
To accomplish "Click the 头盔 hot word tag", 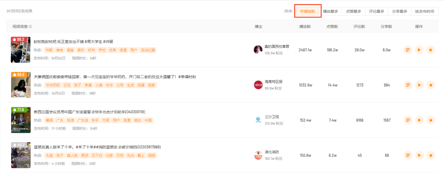I will pyautogui.click(x=49, y=155).
